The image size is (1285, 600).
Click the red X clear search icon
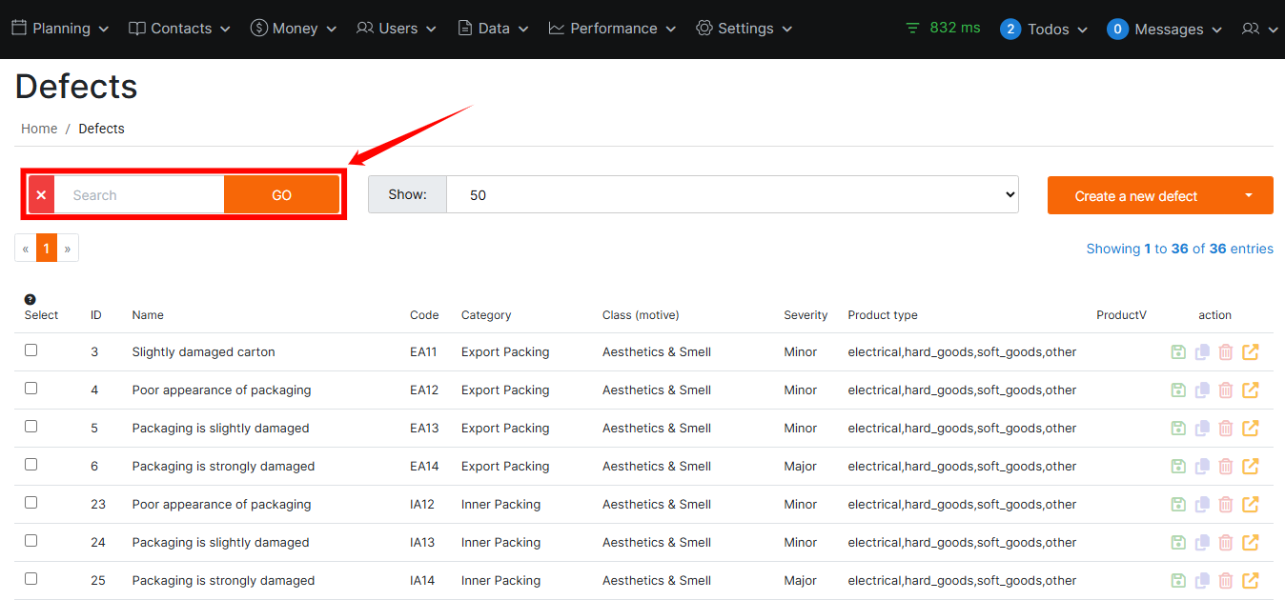tap(41, 195)
